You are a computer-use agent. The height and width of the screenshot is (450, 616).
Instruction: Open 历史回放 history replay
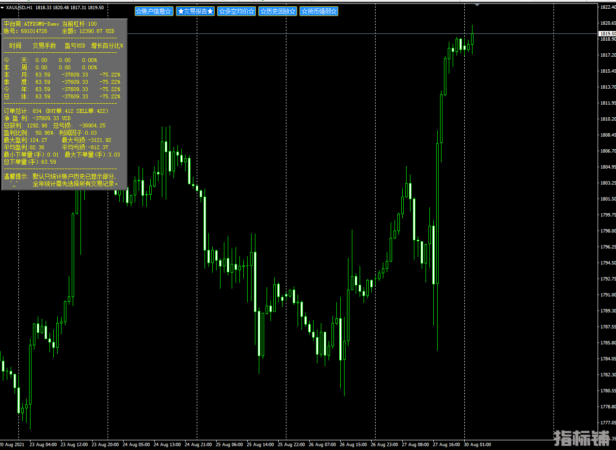click(x=278, y=11)
